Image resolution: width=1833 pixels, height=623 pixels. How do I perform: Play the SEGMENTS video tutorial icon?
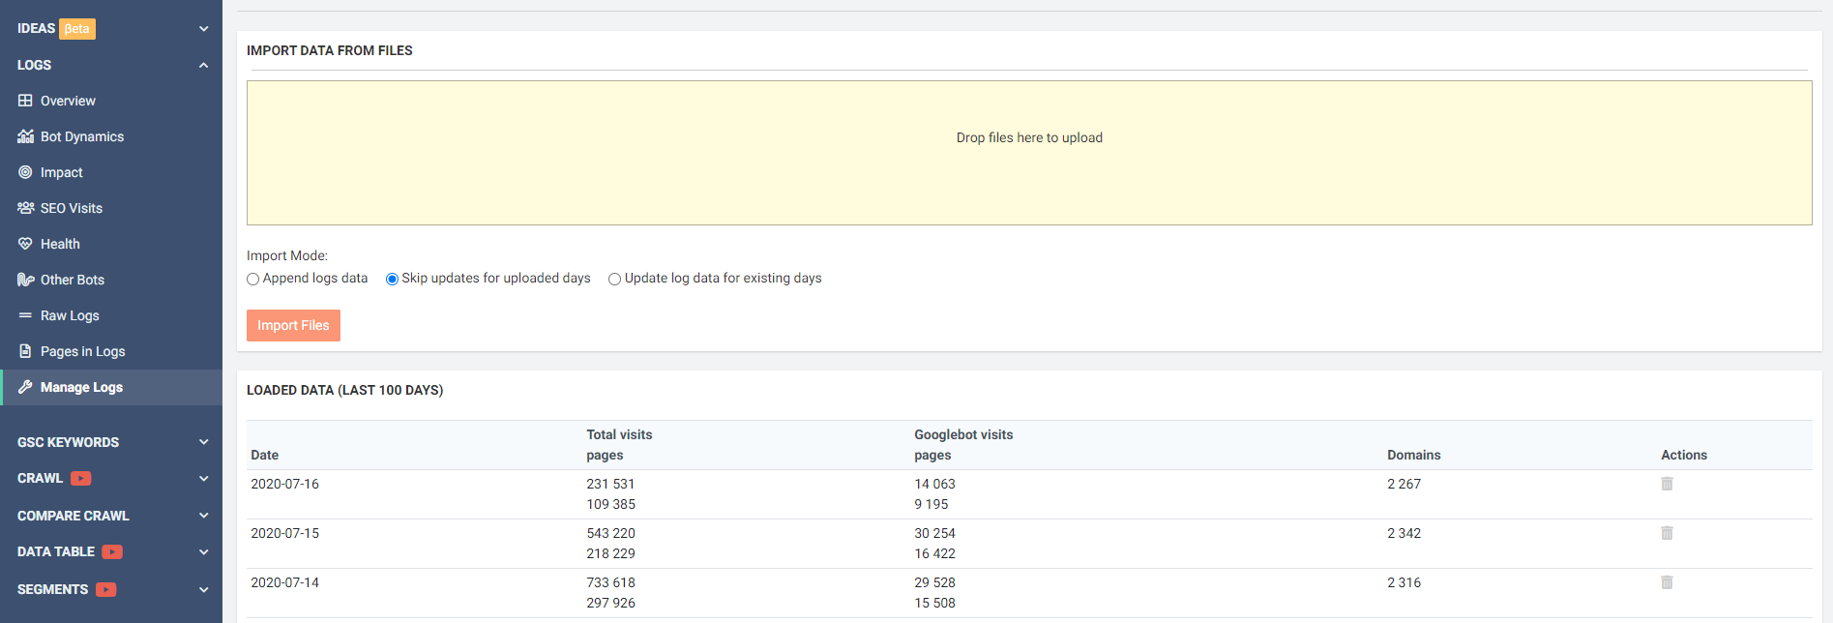pyautogui.click(x=105, y=589)
